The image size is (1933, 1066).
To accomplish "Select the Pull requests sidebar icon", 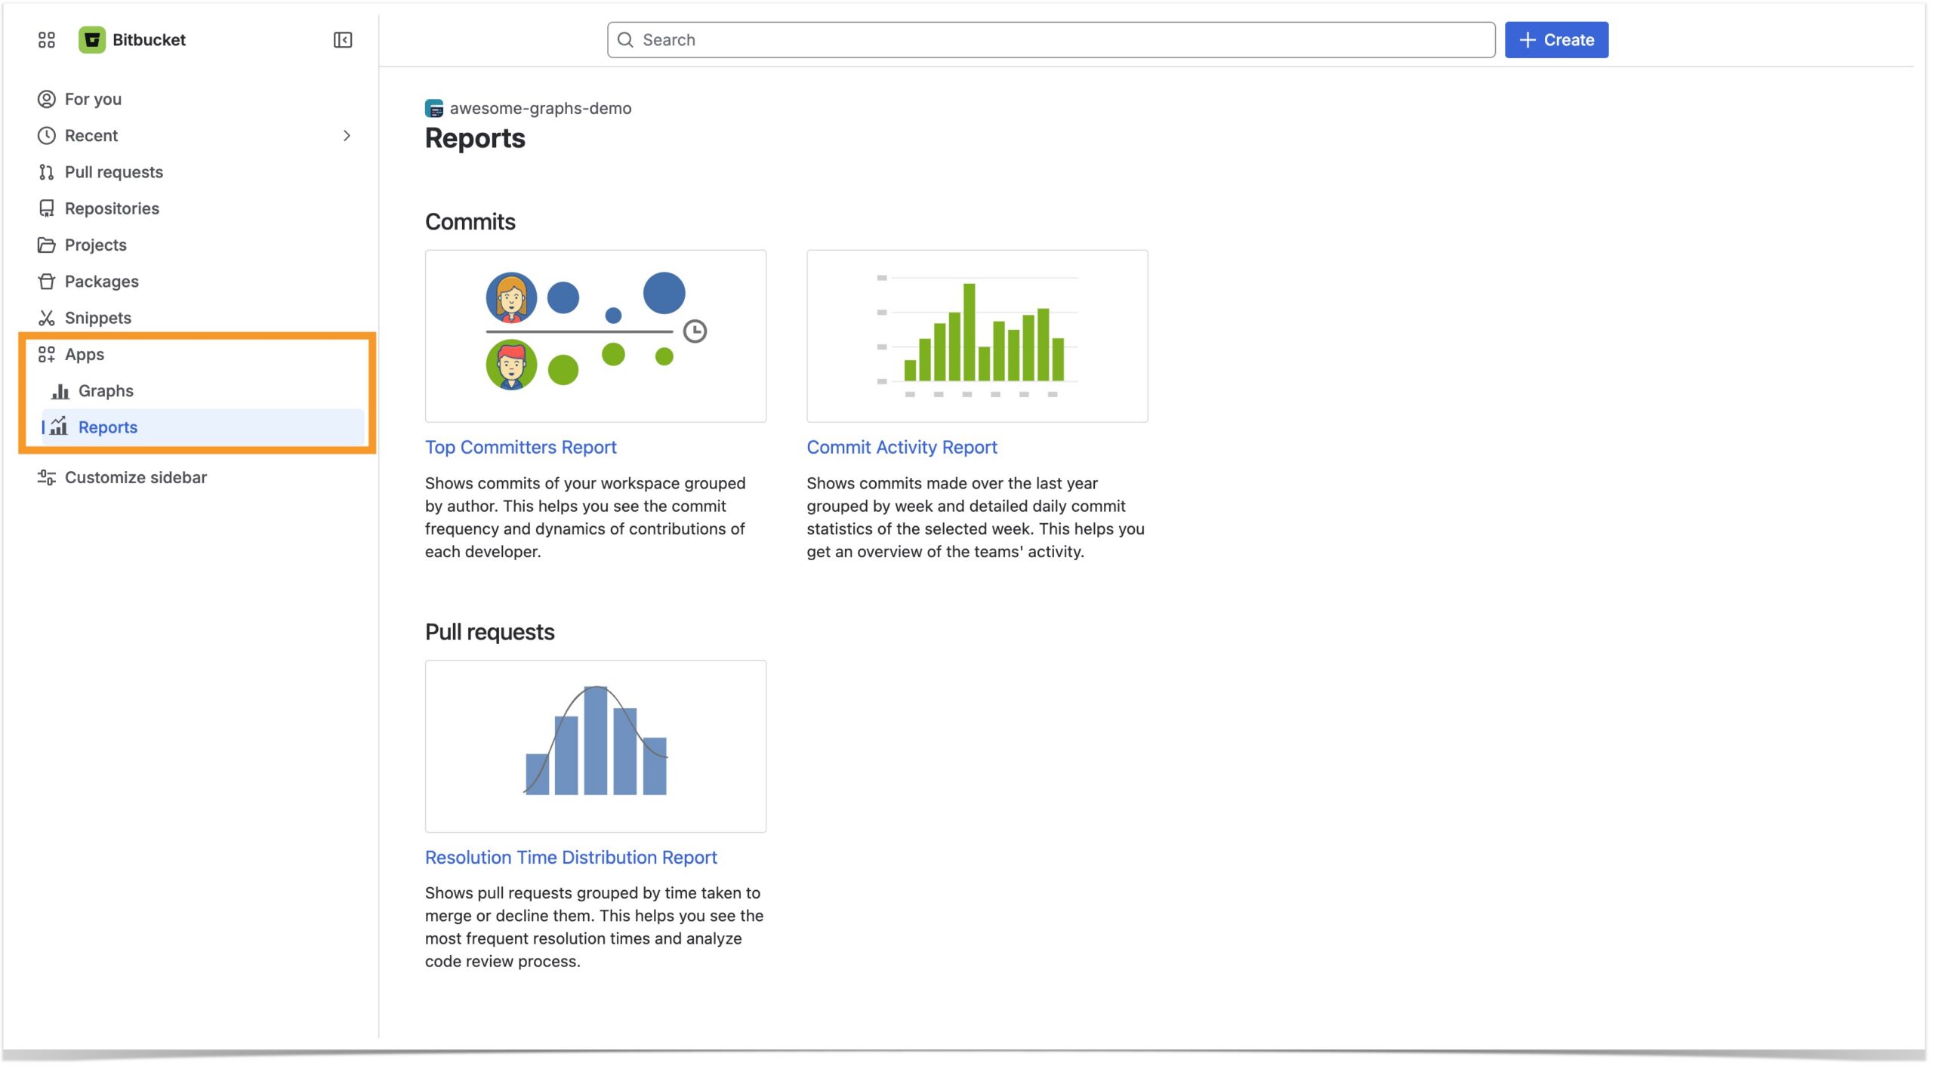I will click(46, 171).
